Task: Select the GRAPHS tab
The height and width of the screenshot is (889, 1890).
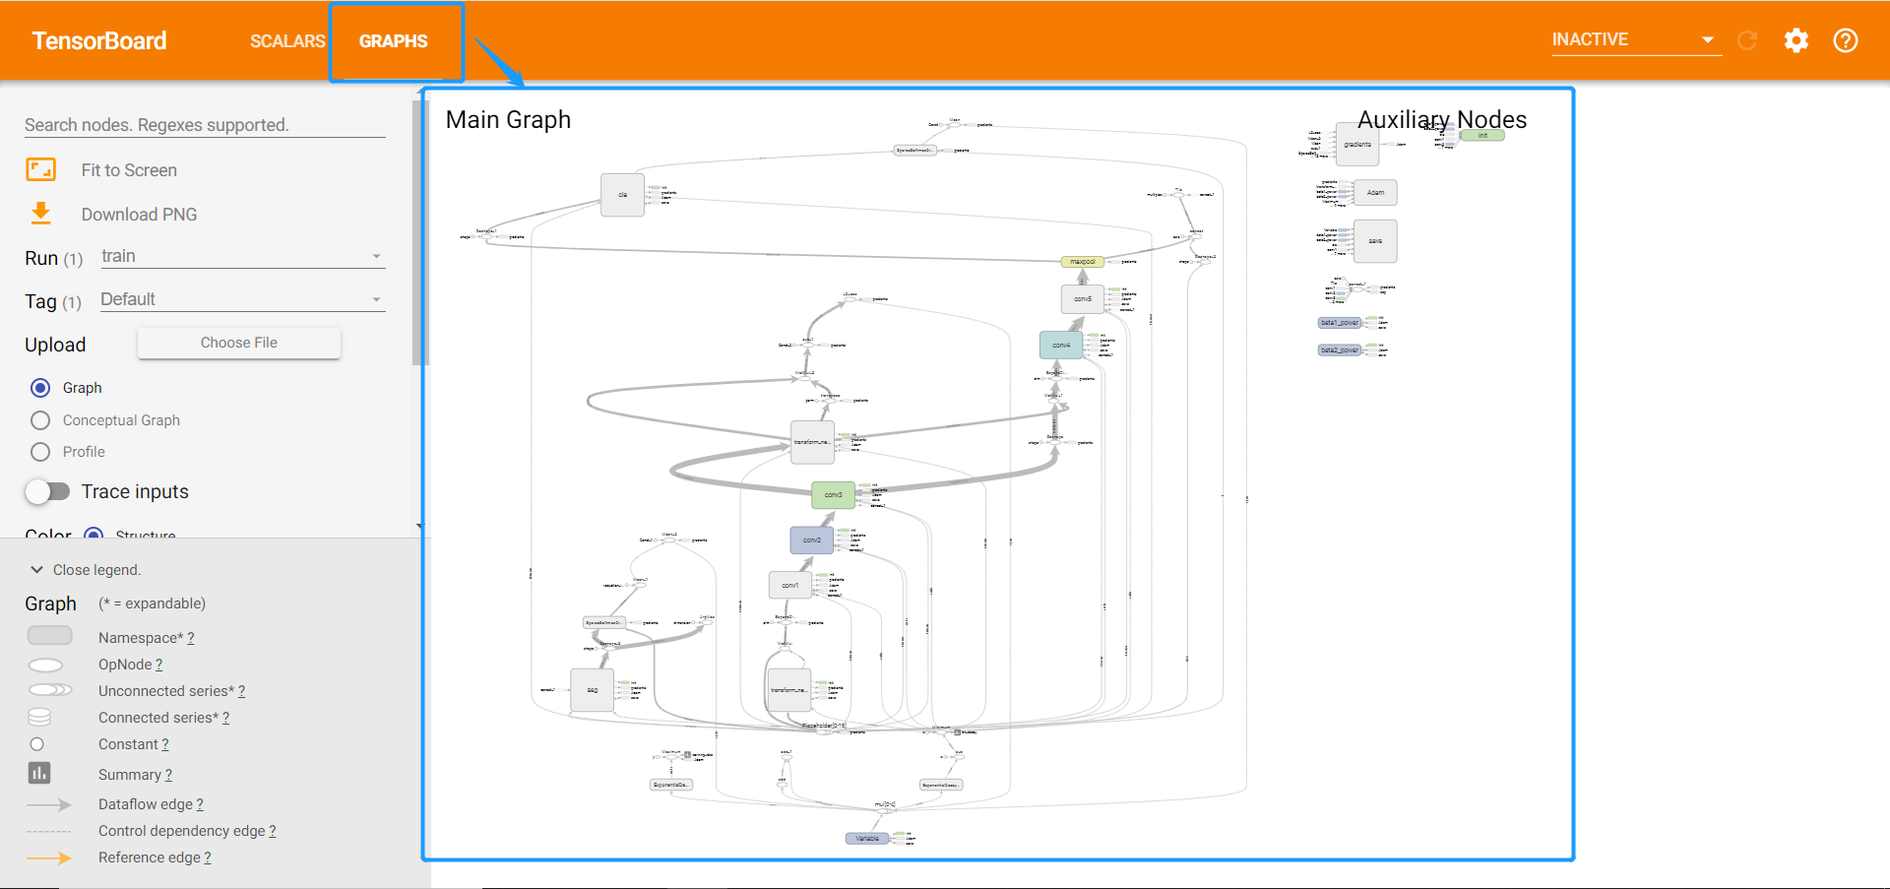Action: pyautogui.click(x=395, y=41)
